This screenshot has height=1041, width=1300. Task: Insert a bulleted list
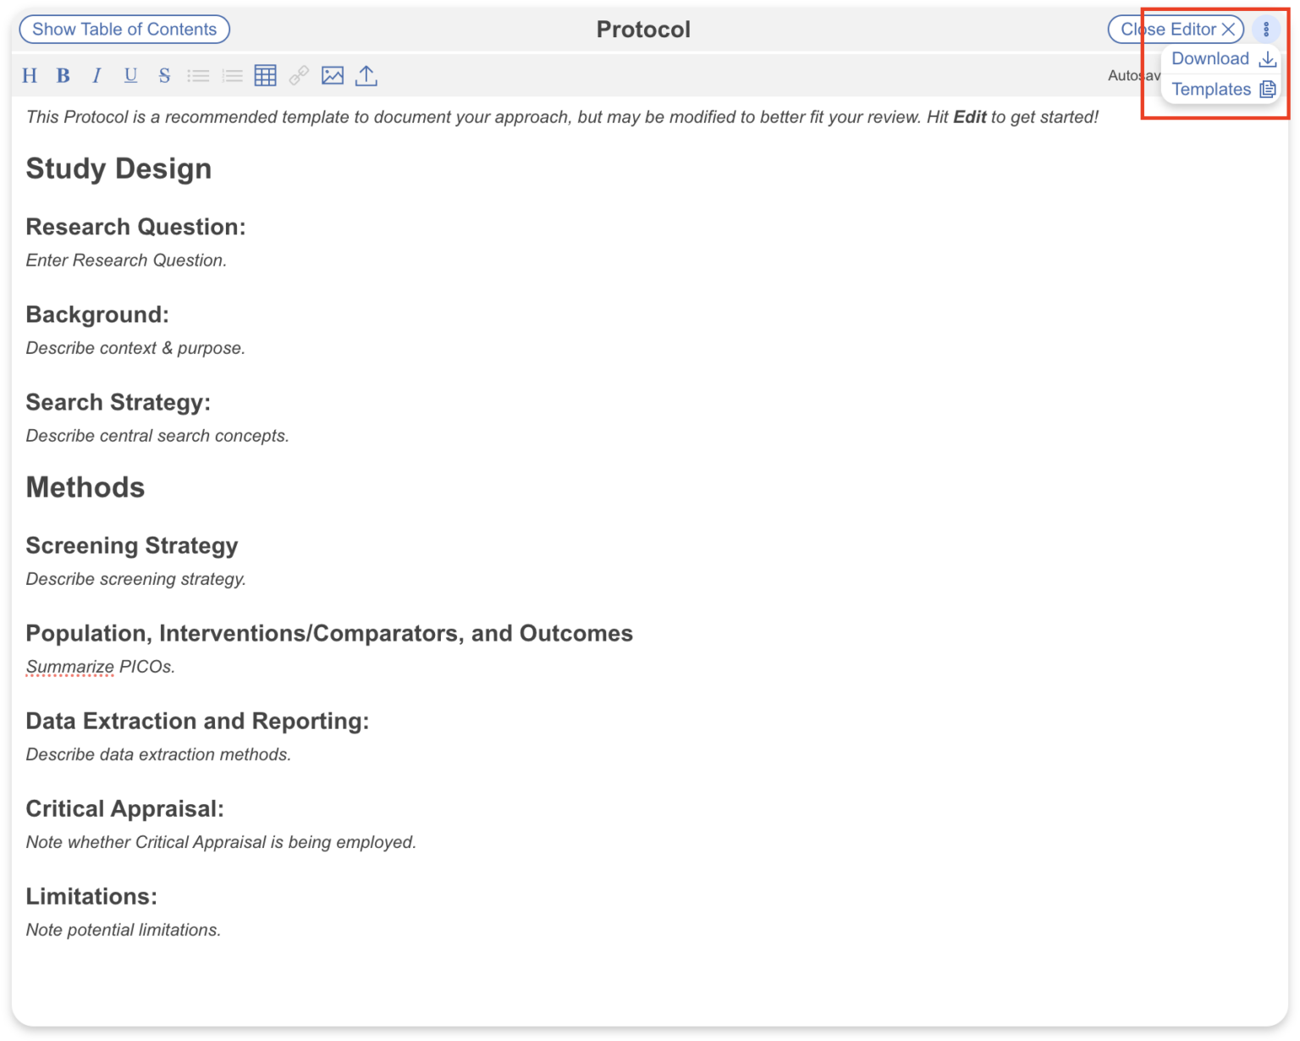(x=198, y=75)
